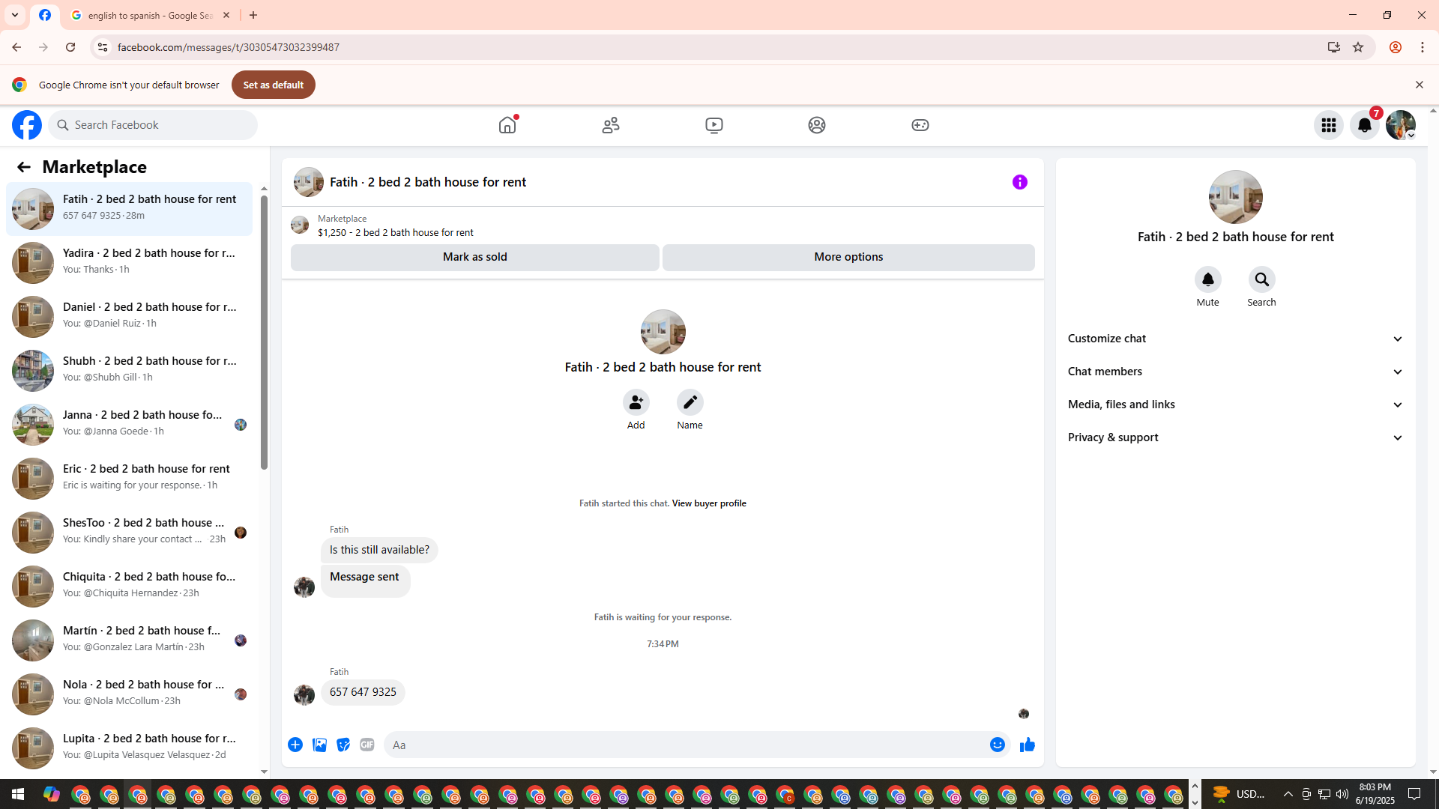1439x809 pixels.
Task: Open the Chrome three-dot menu
Action: pyautogui.click(x=1423, y=47)
